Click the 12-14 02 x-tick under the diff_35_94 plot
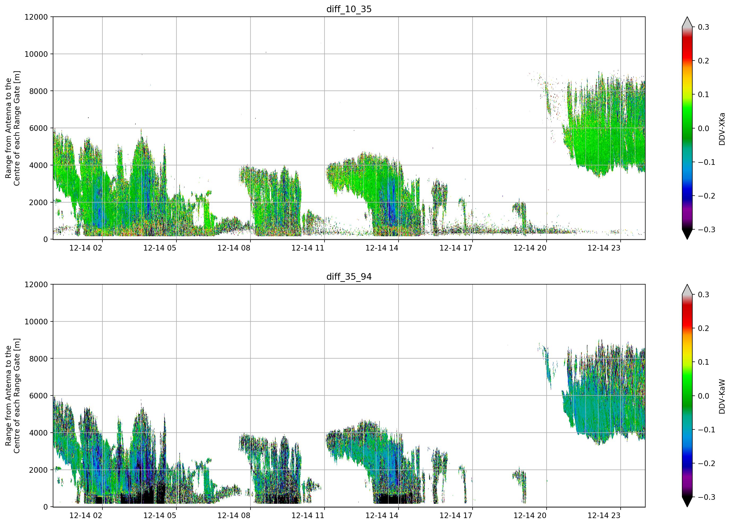This screenshot has height=525, width=731. [x=86, y=515]
